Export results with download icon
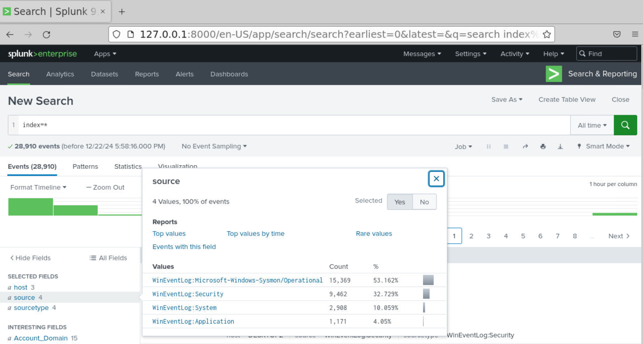This screenshot has height=344, width=643. [x=560, y=146]
